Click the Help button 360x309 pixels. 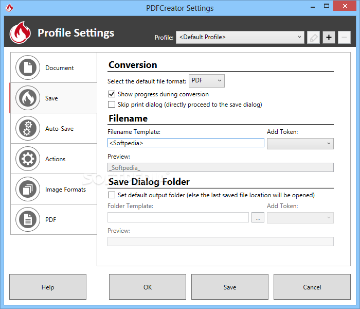tap(48, 287)
